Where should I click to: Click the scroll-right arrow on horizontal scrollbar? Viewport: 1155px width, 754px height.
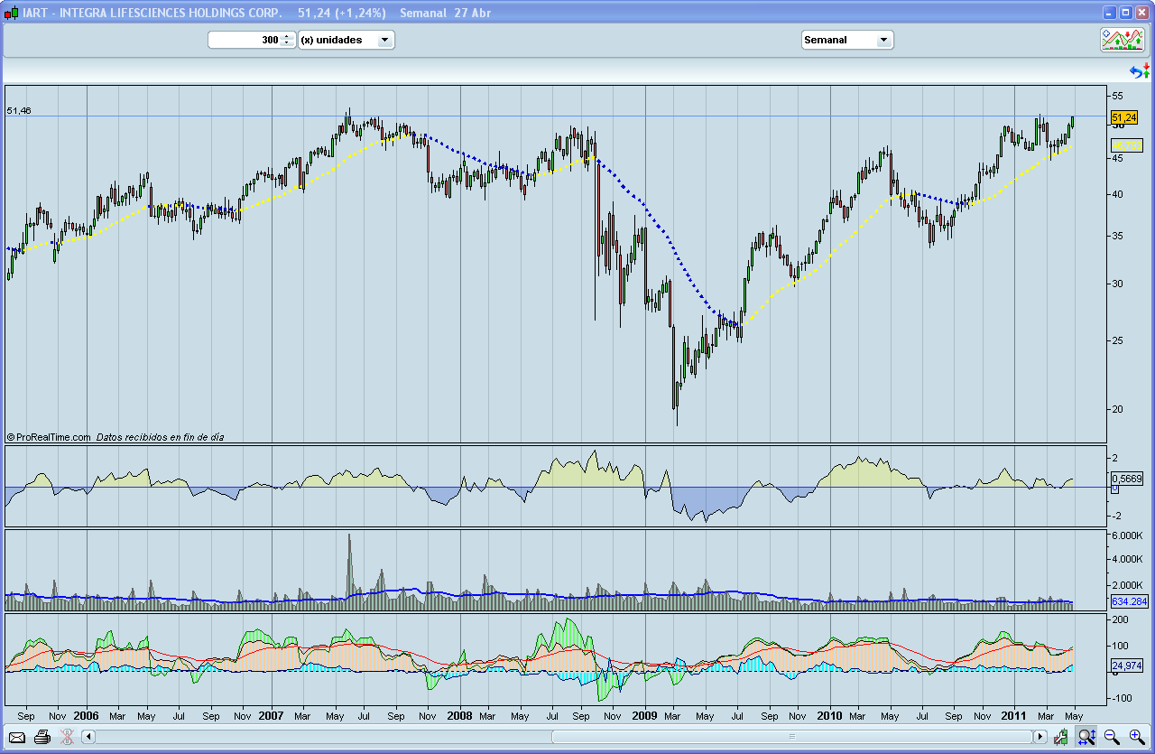pos(1040,737)
